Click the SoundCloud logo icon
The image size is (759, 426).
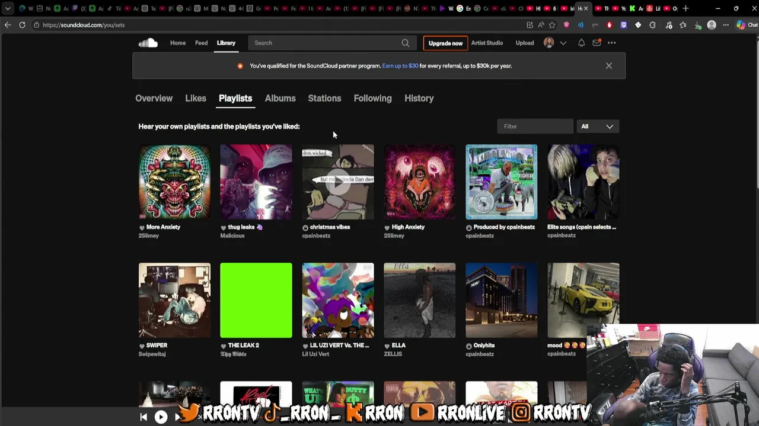tap(148, 43)
